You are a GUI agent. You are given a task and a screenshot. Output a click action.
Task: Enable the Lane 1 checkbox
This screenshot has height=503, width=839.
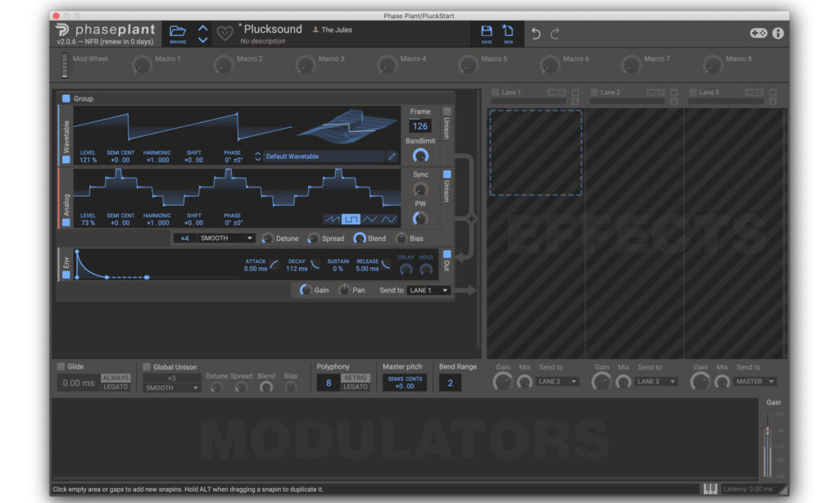pyautogui.click(x=496, y=93)
